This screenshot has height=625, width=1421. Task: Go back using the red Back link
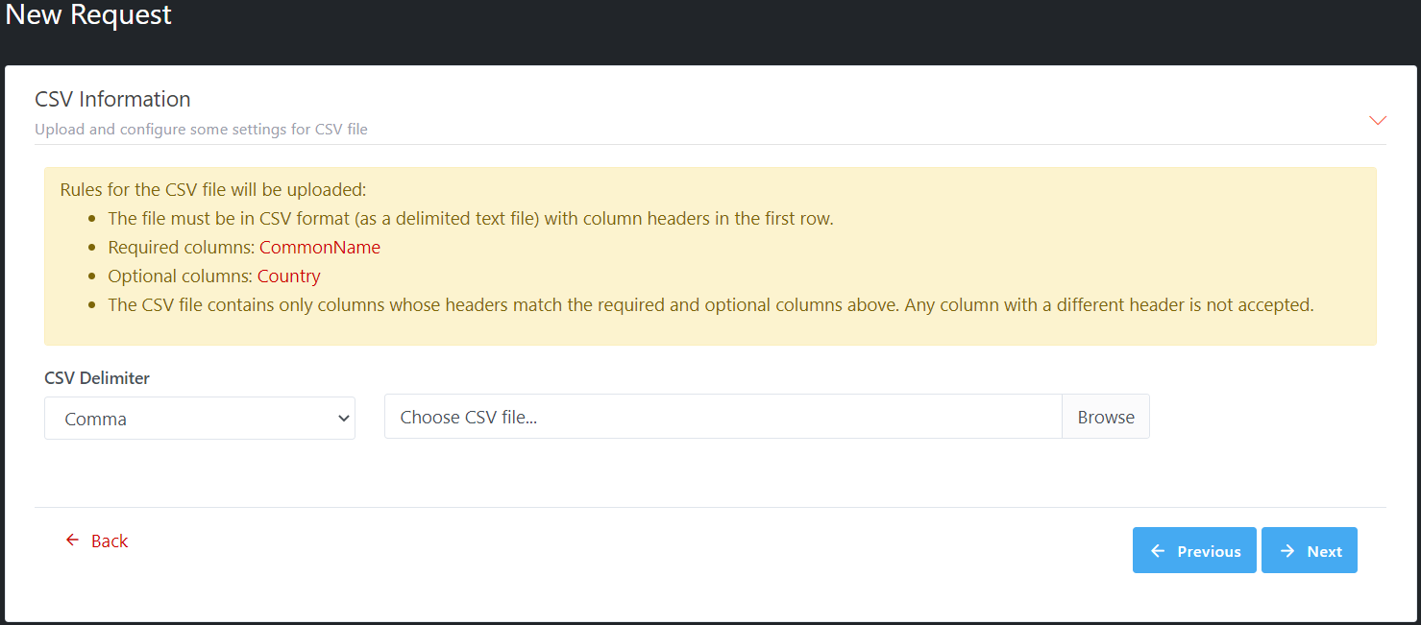coord(109,541)
